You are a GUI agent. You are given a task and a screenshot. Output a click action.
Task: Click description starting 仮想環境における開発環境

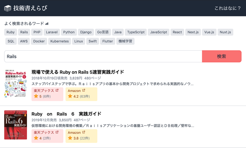[113, 126]
